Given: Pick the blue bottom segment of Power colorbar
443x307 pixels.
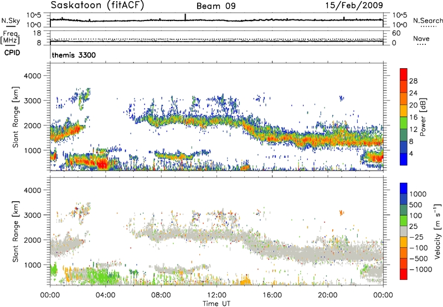Looking at the screenshot, I should pos(404,159).
